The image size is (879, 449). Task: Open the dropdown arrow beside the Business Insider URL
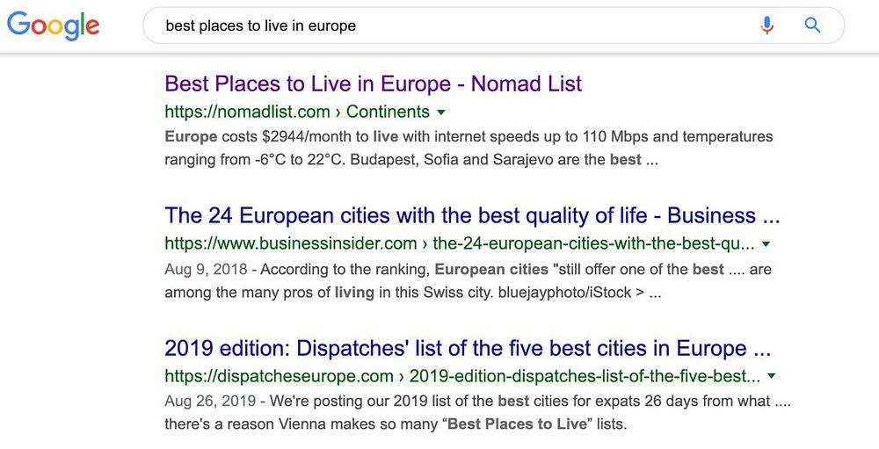(x=766, y=244)
